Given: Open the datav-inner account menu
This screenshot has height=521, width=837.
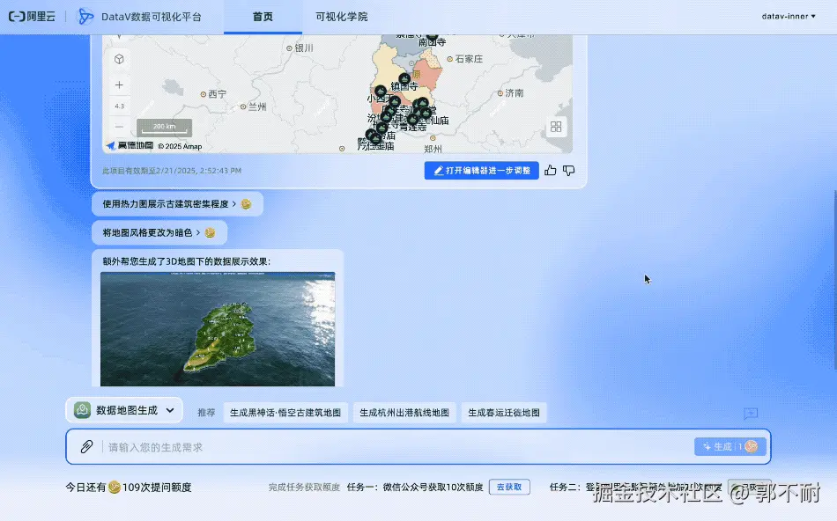Looking at the screenshot, I should tap(790, 15).
